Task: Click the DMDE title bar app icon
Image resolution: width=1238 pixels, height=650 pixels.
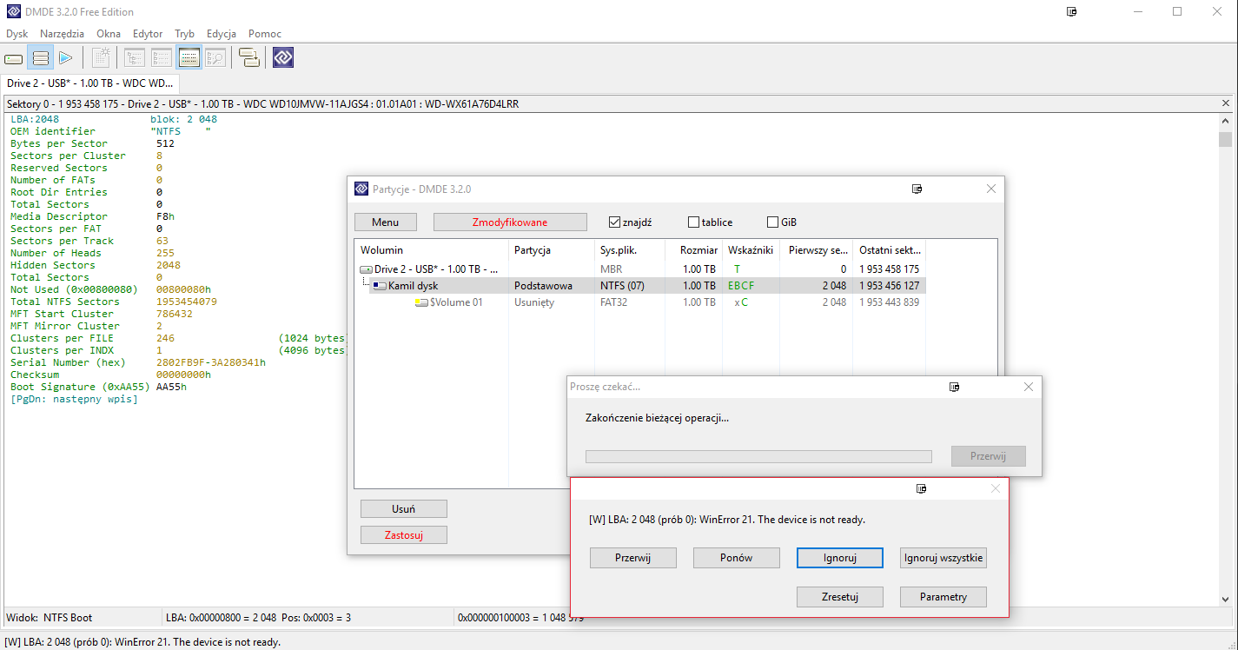Action: tap(13, 11)
